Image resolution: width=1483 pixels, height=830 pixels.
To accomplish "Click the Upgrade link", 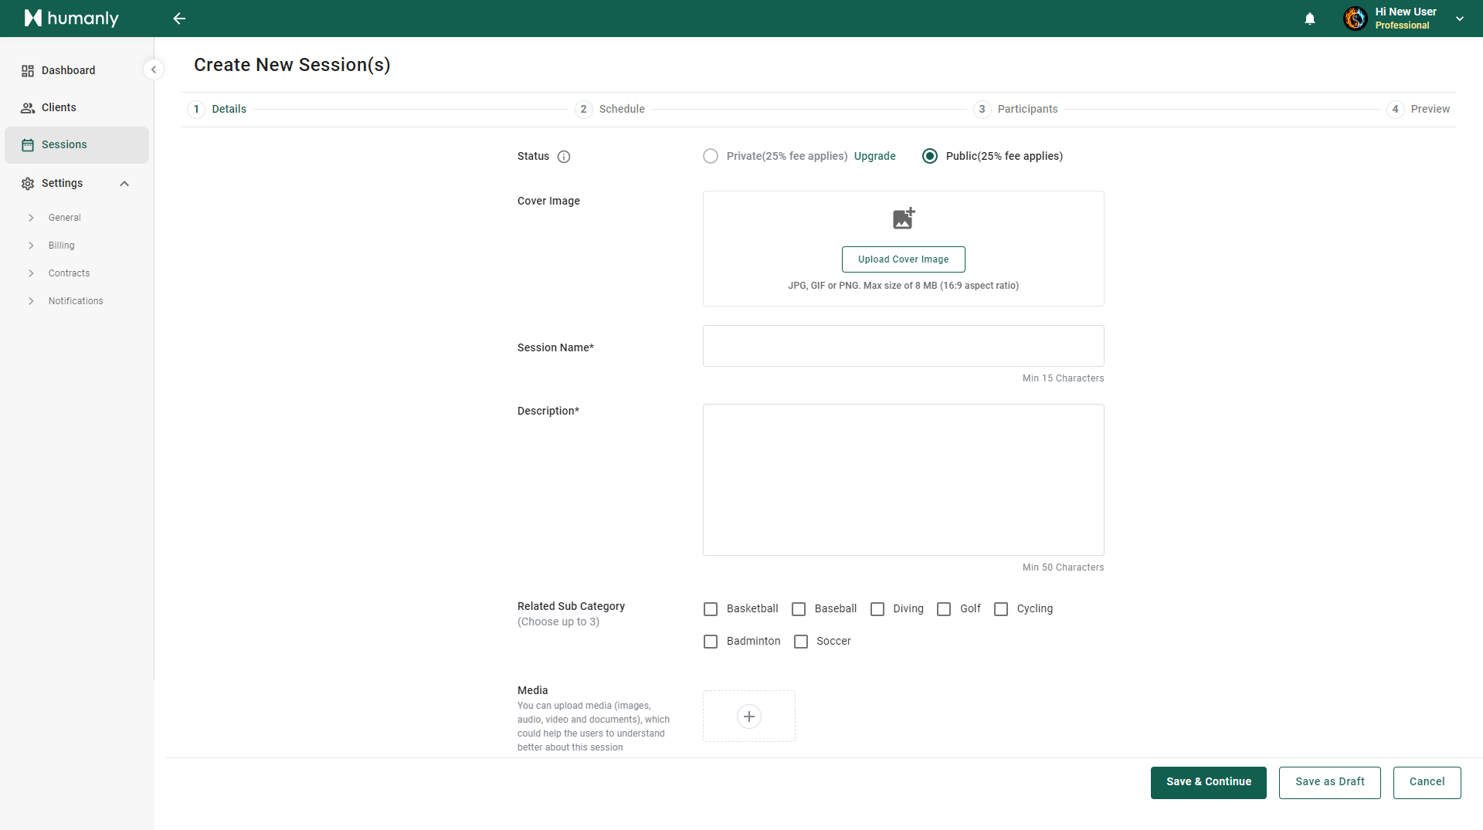I will (875, 156).
